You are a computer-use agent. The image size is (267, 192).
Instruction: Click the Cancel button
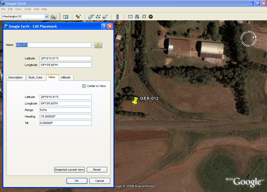[x=100, y=181]
